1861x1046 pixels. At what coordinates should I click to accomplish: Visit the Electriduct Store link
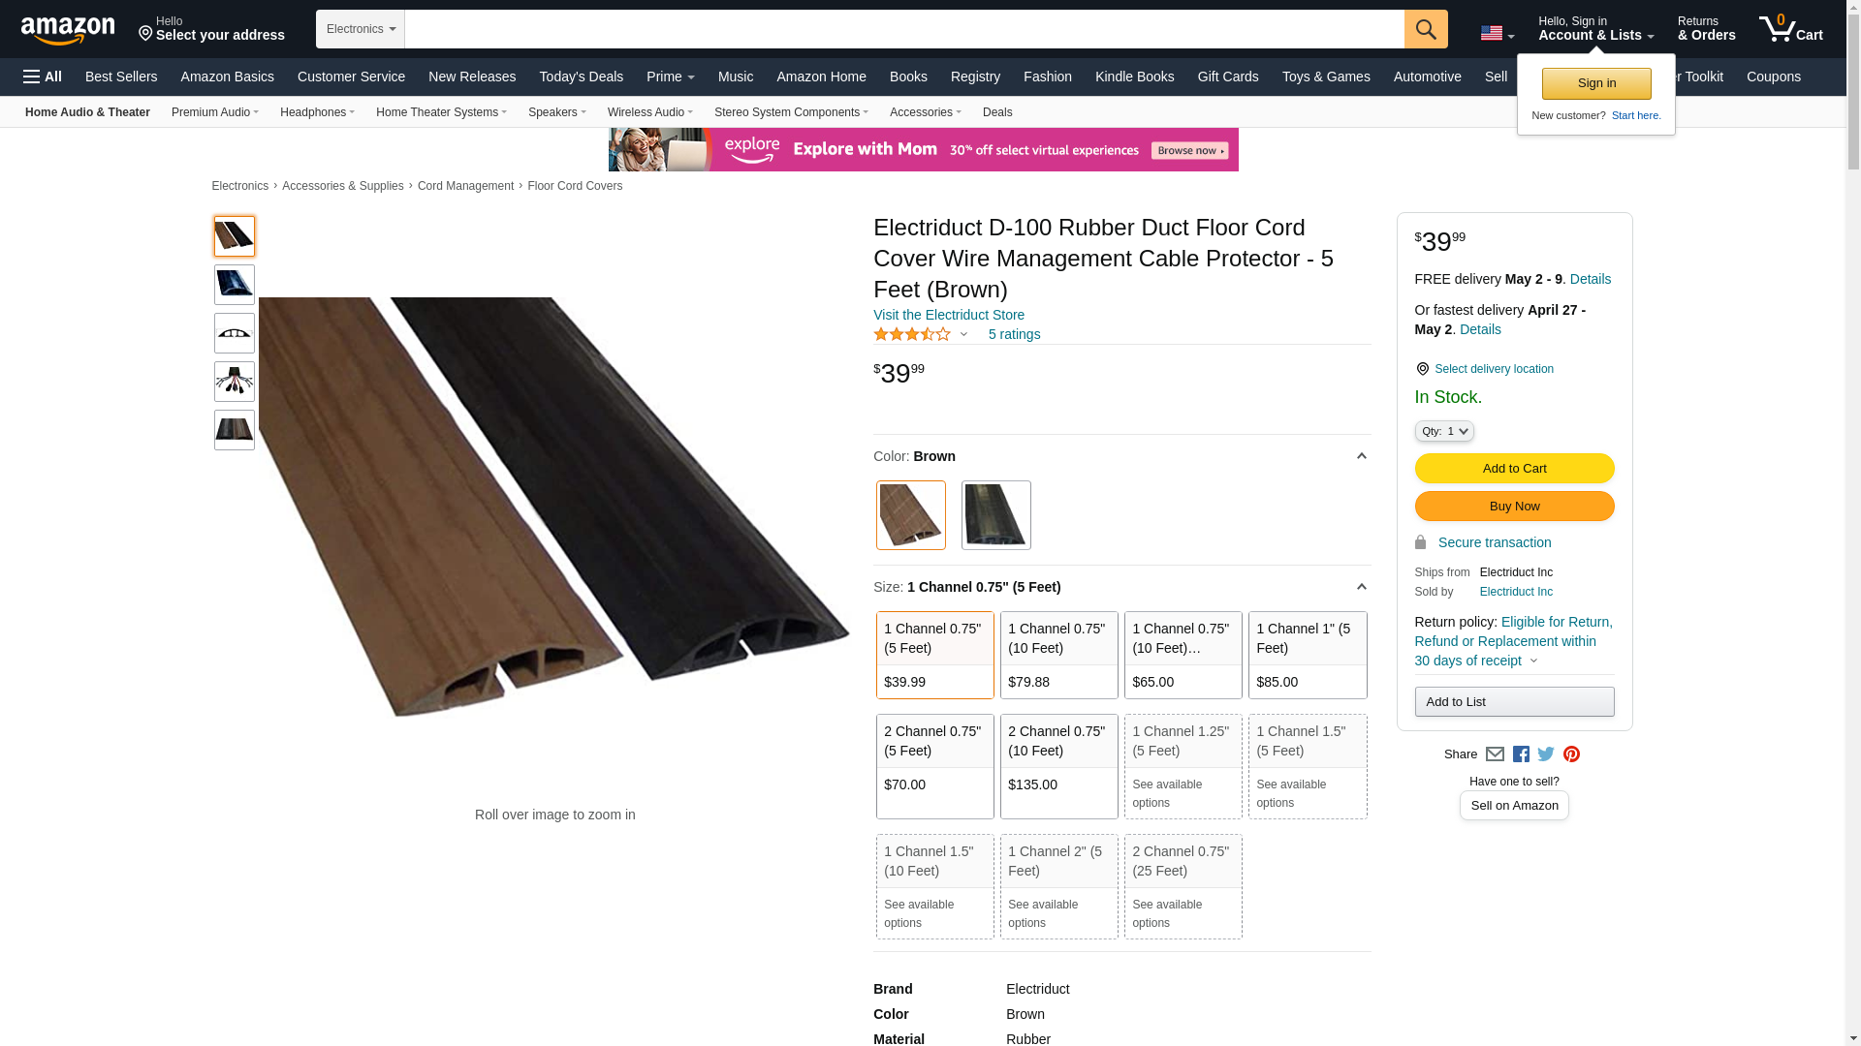(x=948, y=315)
